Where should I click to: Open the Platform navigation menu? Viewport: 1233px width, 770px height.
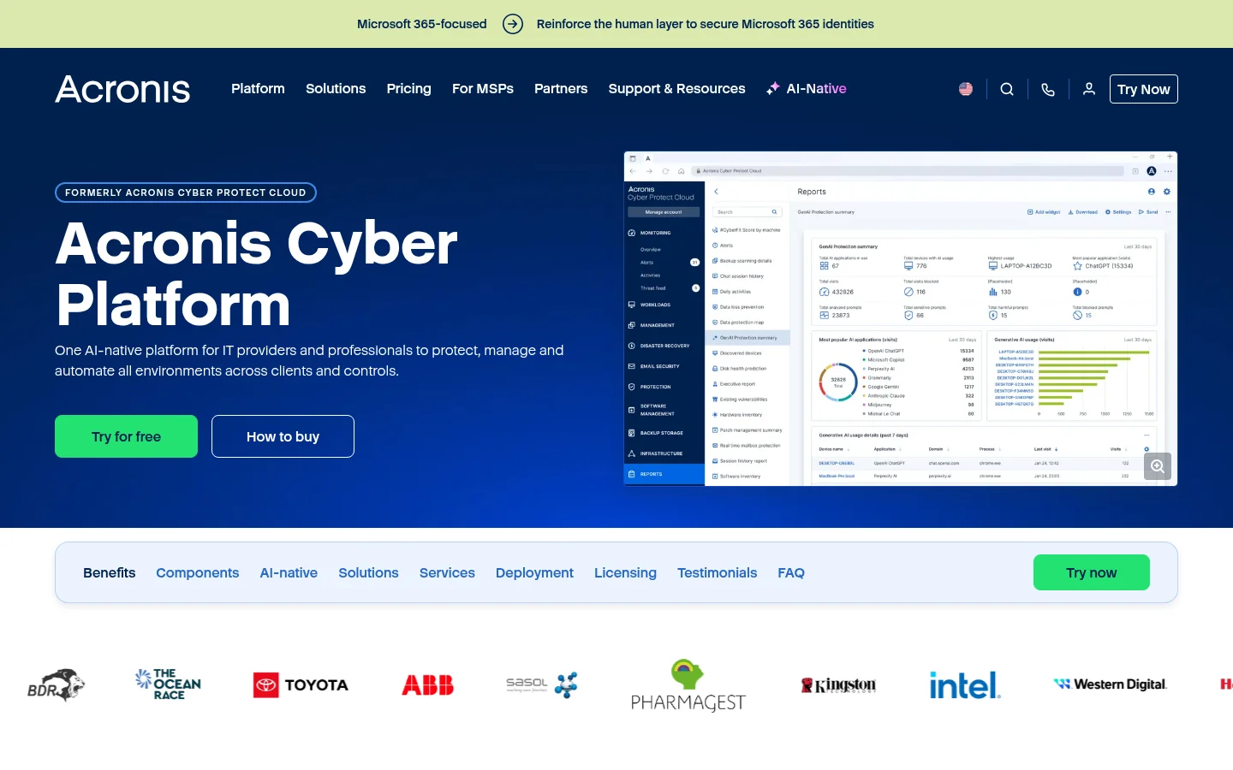[258, 88]
